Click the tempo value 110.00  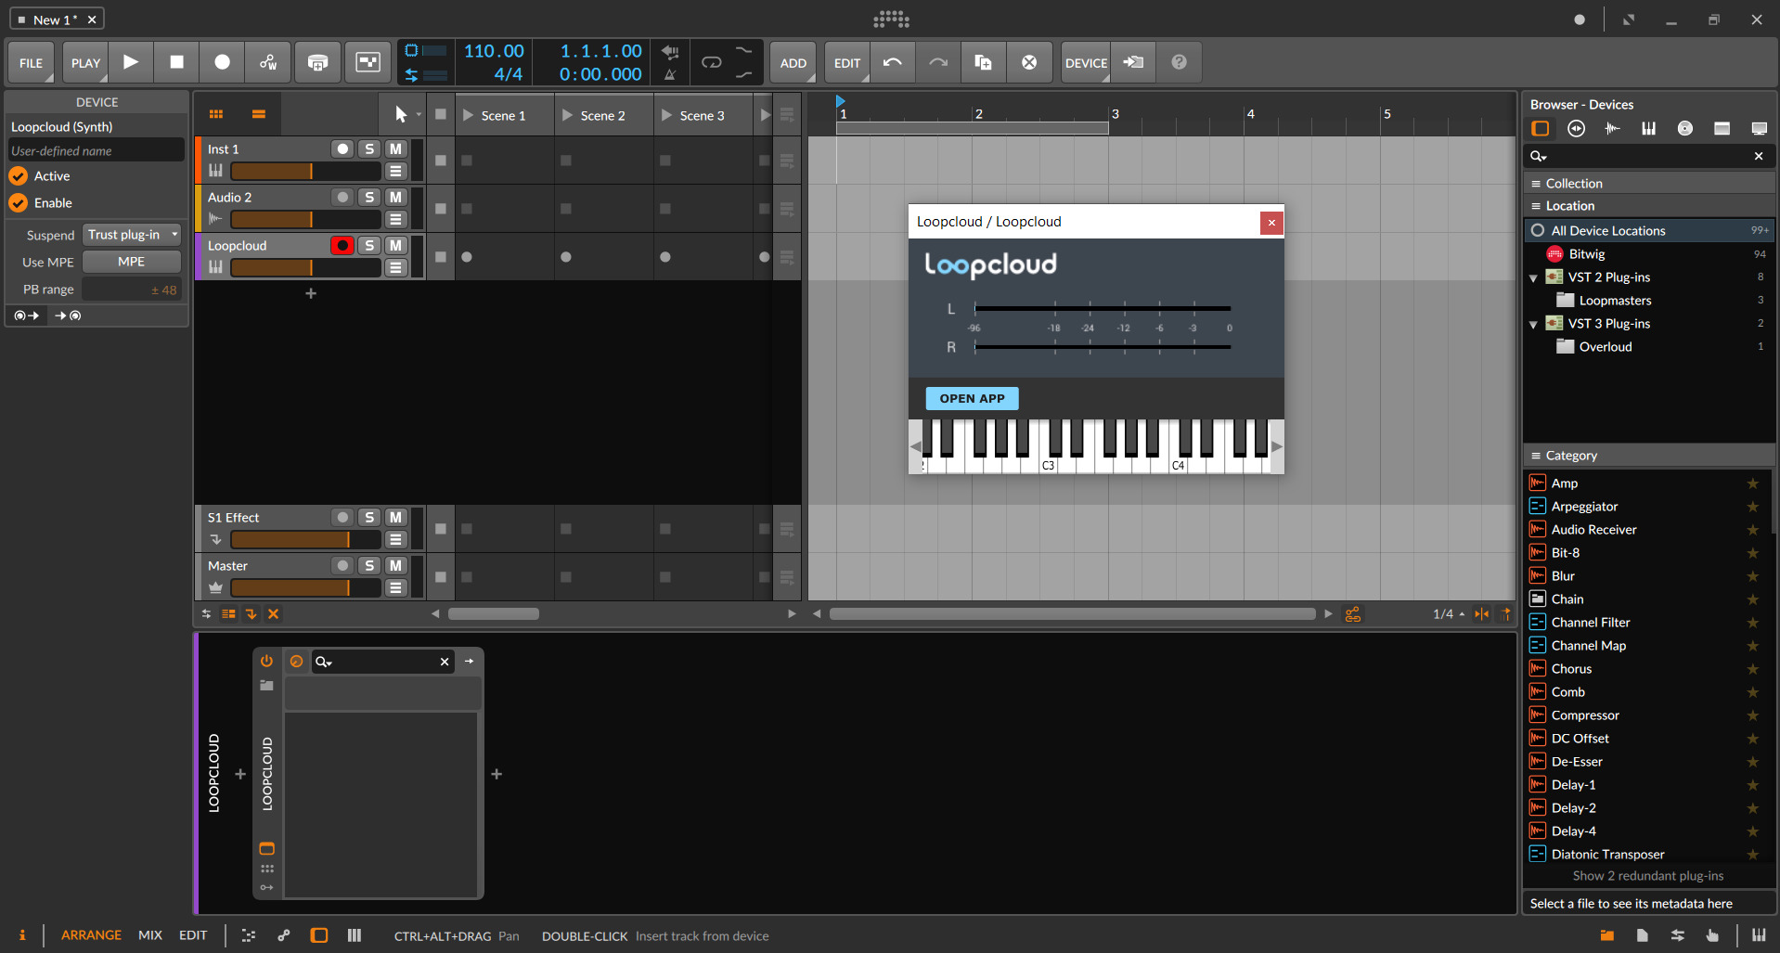click(494, 51)
